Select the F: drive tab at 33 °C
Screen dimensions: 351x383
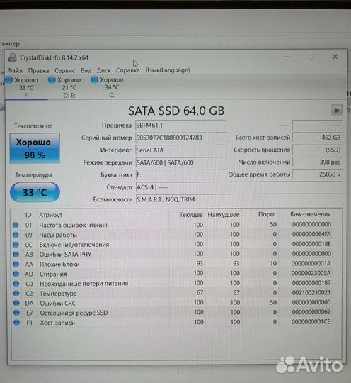pos(26,87)
